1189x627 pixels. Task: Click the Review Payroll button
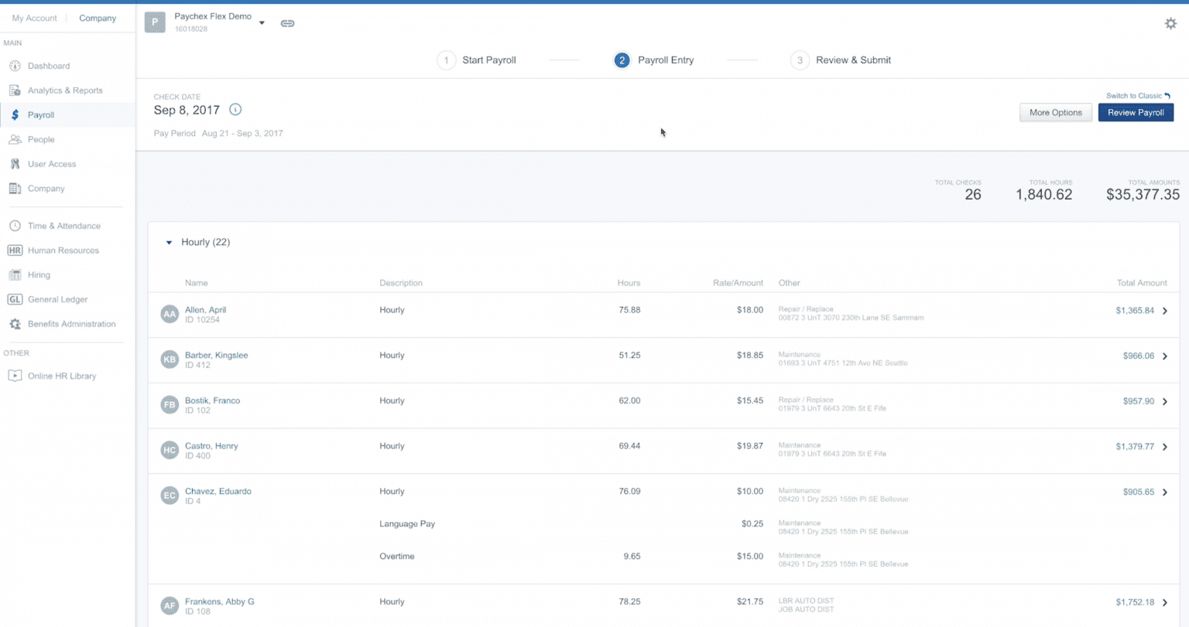[1136, 112]
